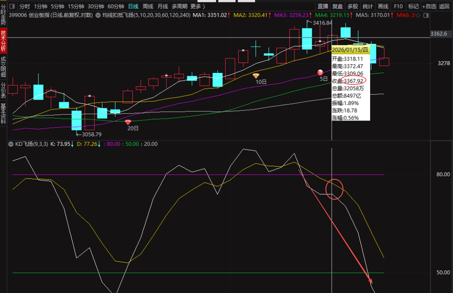Viewport: 453px width, 293px height.
Task: Open F10 company information
Action: [x=398, y=6]
